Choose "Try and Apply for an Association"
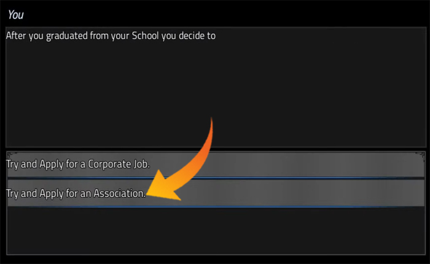The width and height of the screenshot is (430, 264). (76, 193)
